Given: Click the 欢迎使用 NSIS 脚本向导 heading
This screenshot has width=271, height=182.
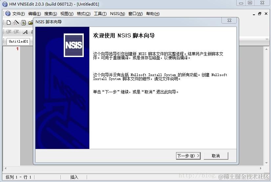Looking at the screenshot, I should tap(124, 35).
